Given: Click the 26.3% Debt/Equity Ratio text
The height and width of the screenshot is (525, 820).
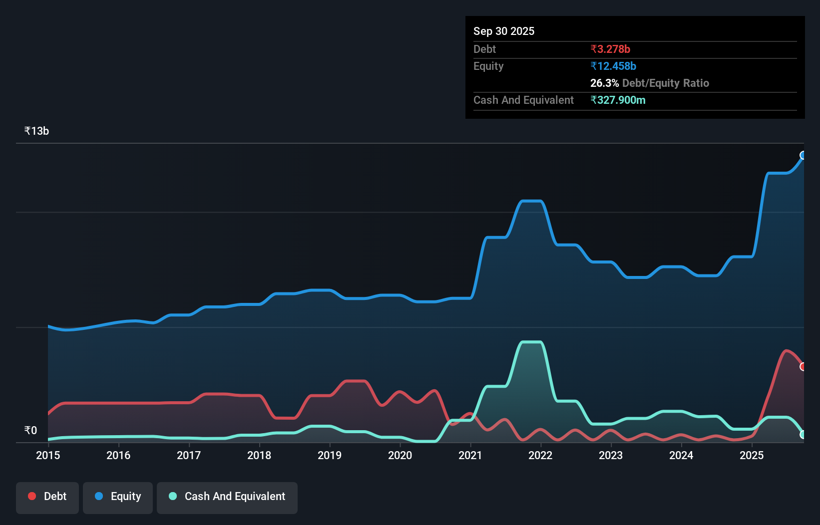Looking at the screenshot, I should coord(649,83).
